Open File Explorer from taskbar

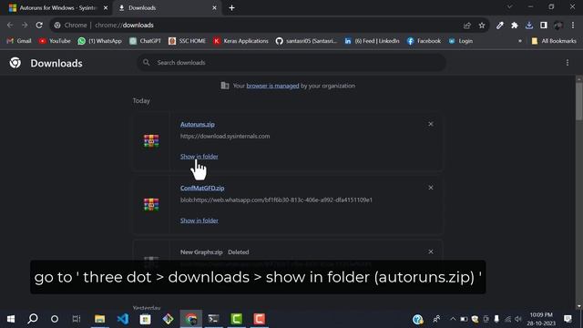[x=99, y=319]
